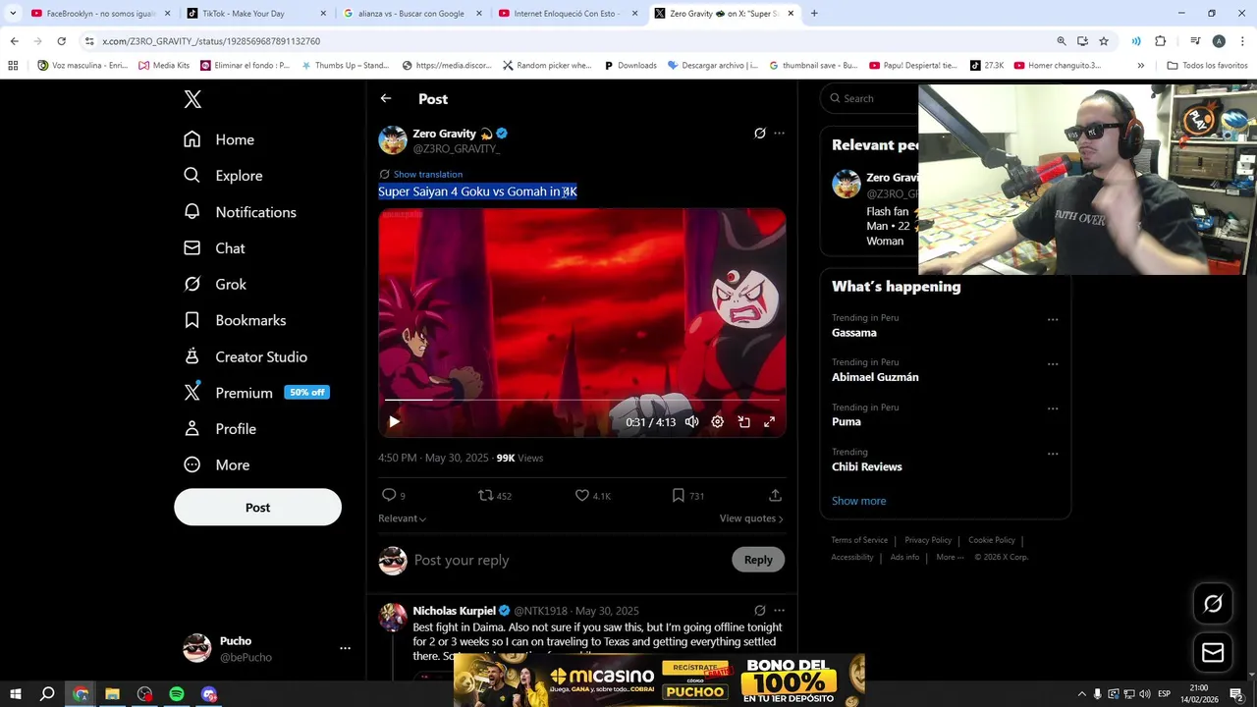
Task: Expand the Relevant sort dropdown
Action: pos(402,518)
